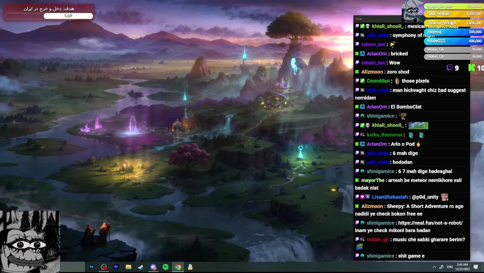Viewport: 484px width, 273px height.
Task: Click the chat message 'hododan'
Action: point(402,162)
